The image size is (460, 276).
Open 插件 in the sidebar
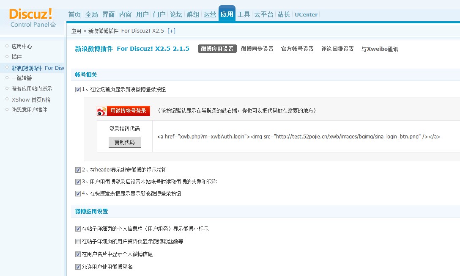point(17,57)
